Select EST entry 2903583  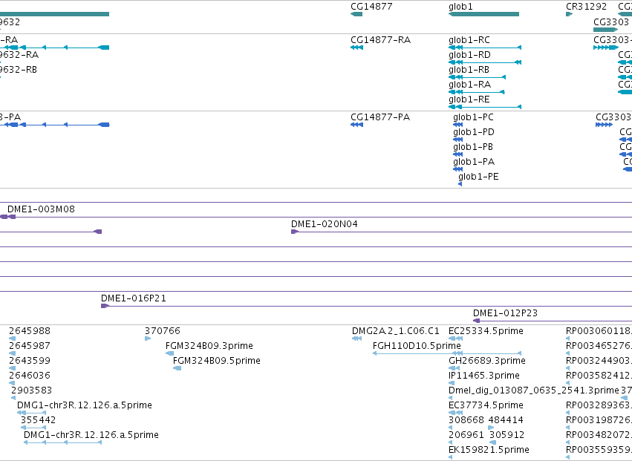click(32, 390)
